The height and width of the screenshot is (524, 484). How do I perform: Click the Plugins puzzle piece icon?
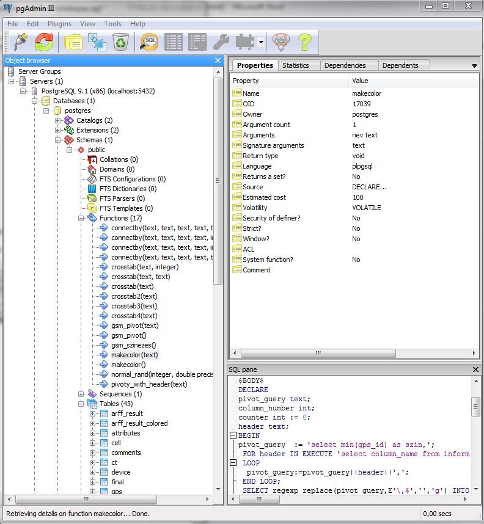pos(245,42)
